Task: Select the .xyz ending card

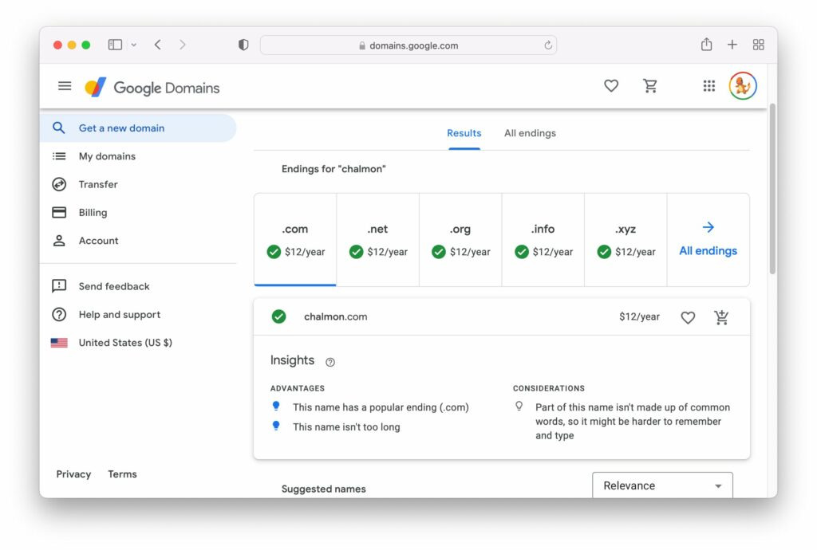Action: (626, 240)
